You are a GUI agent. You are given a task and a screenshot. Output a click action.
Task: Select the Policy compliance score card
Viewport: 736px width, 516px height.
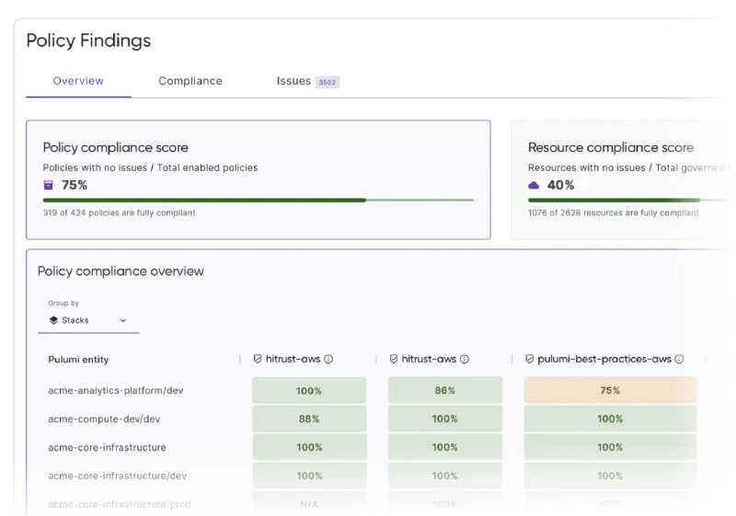(259, 179)
